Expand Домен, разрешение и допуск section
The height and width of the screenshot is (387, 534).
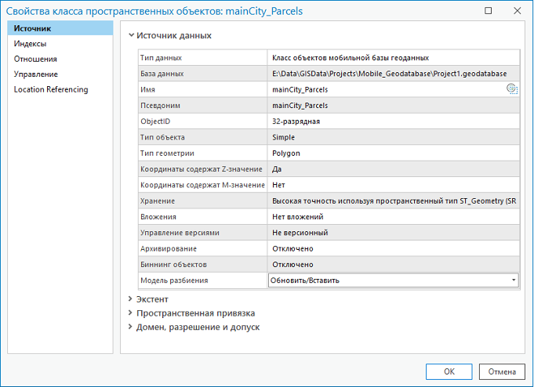pyautogui.click(x=131, y=327)
